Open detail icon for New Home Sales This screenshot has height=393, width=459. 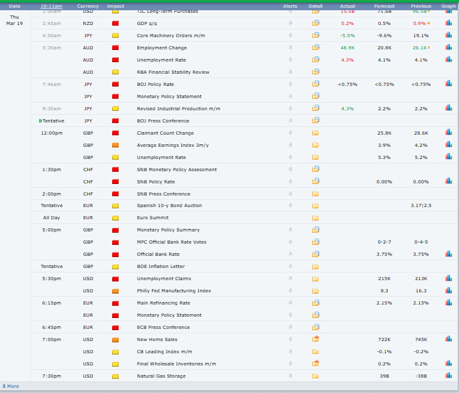coord(315,339)
